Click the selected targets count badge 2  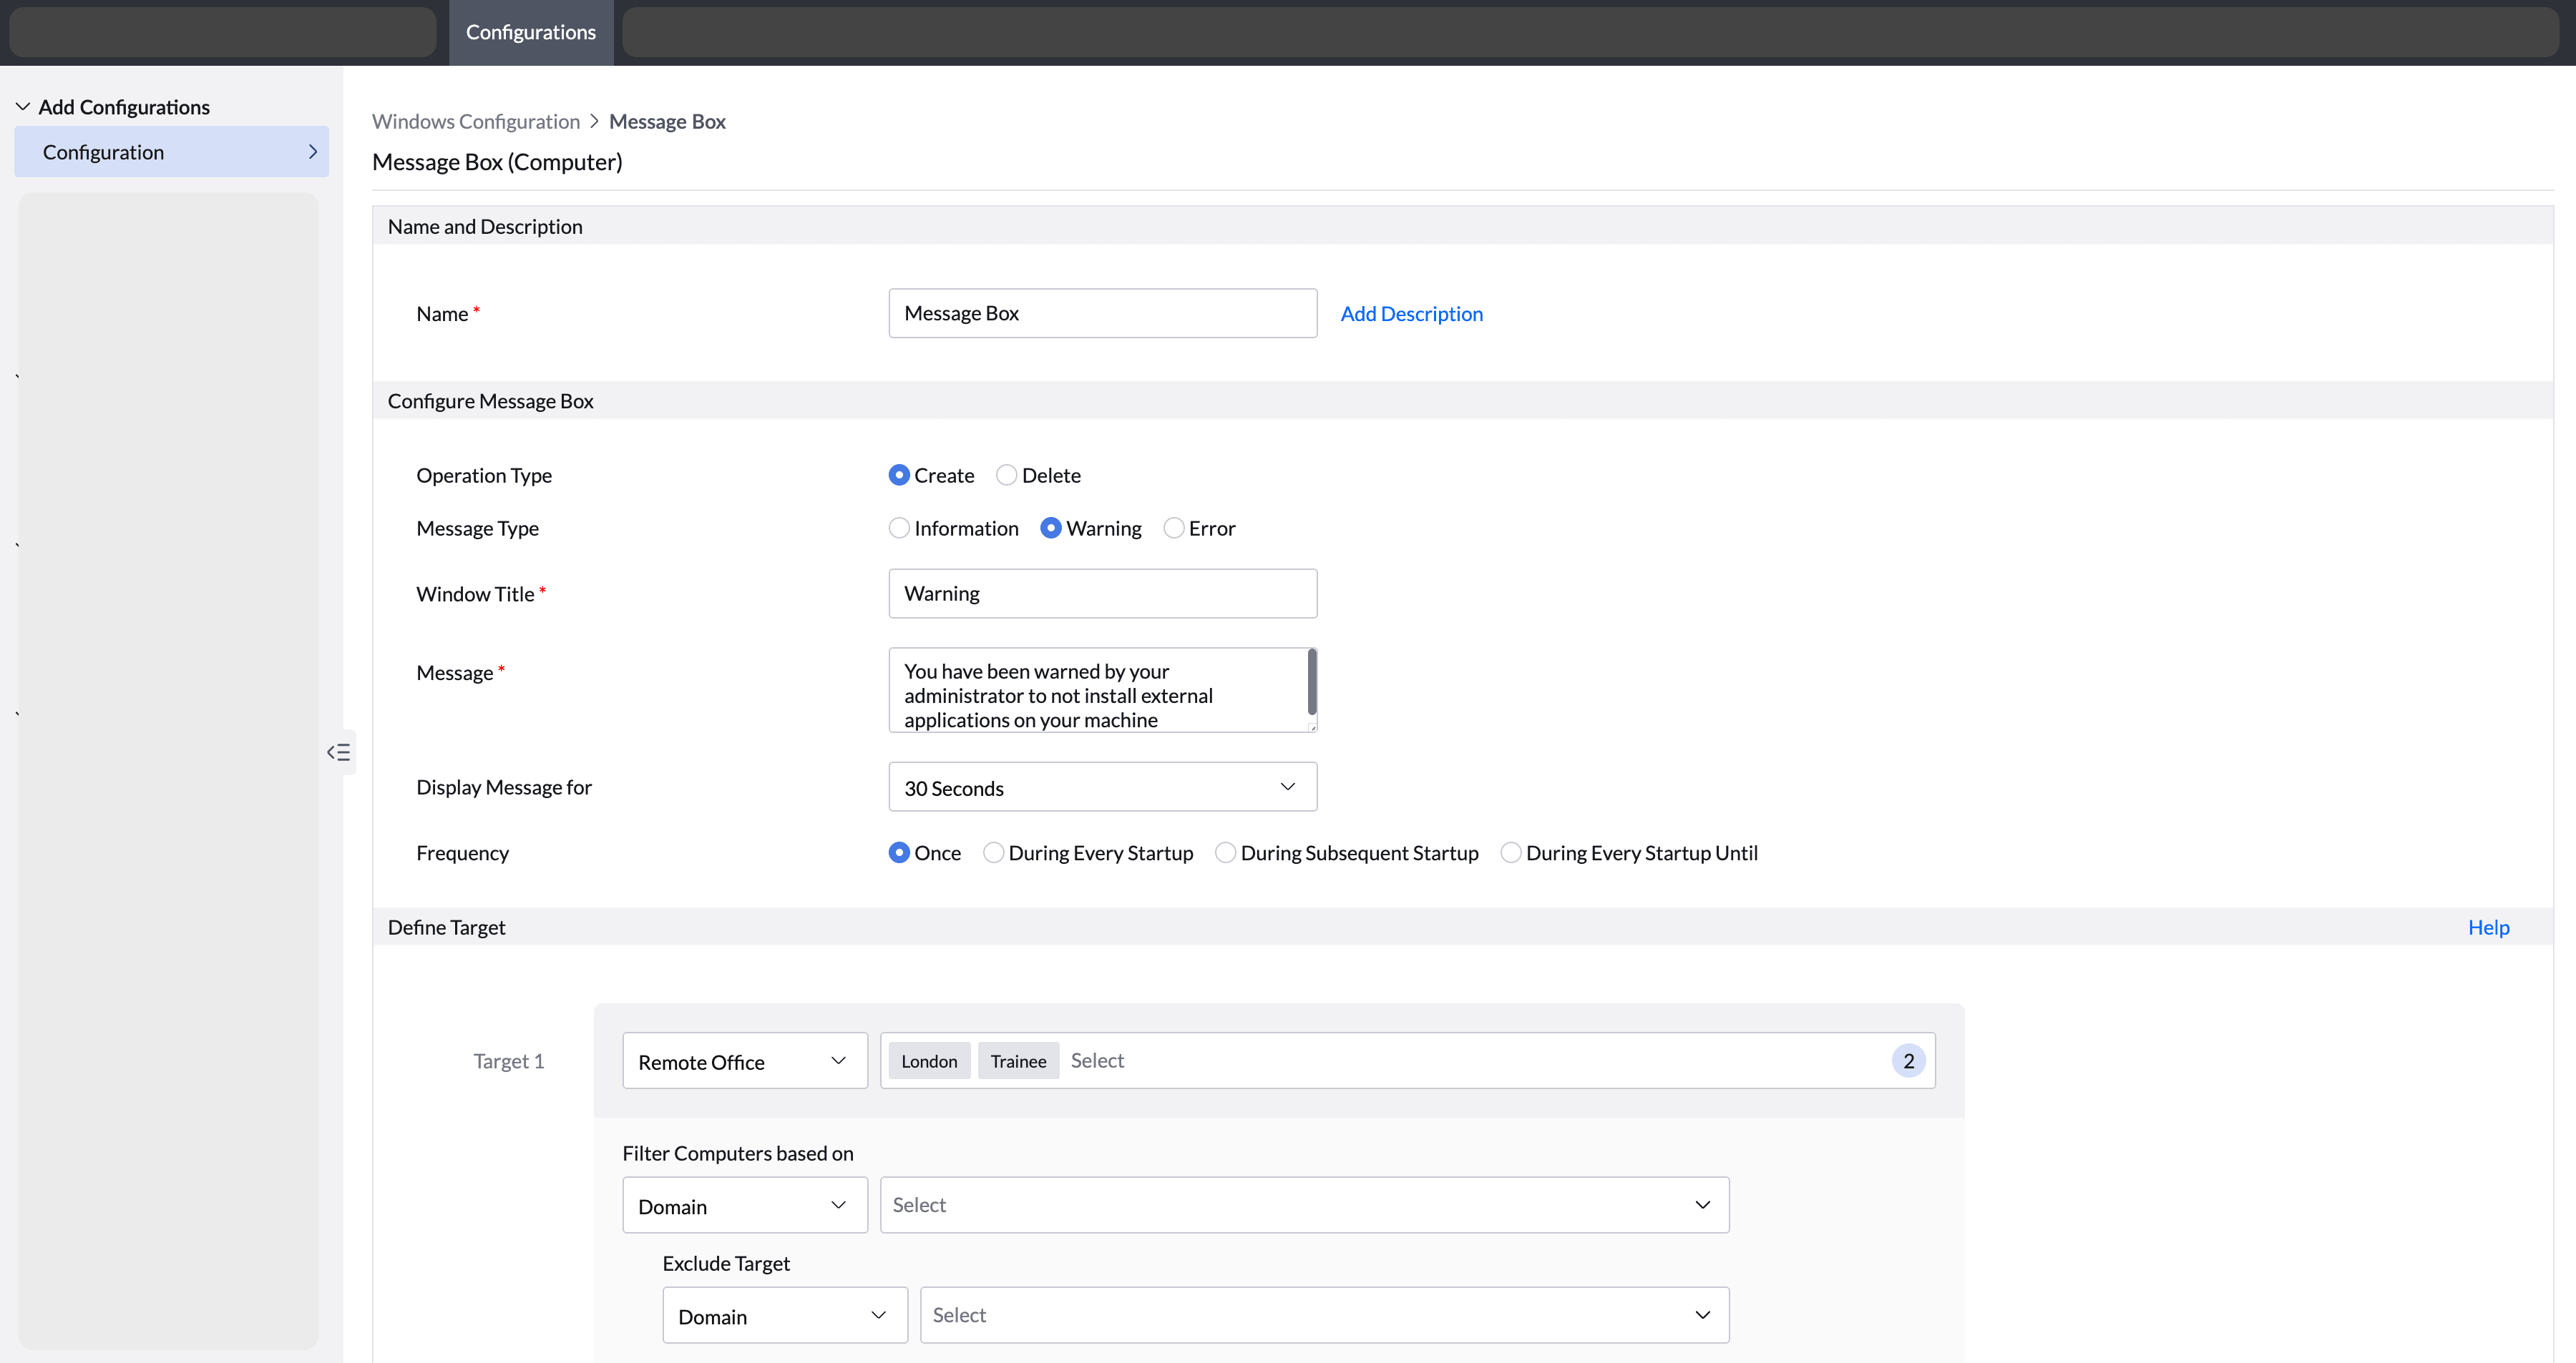point(1908,1061)
